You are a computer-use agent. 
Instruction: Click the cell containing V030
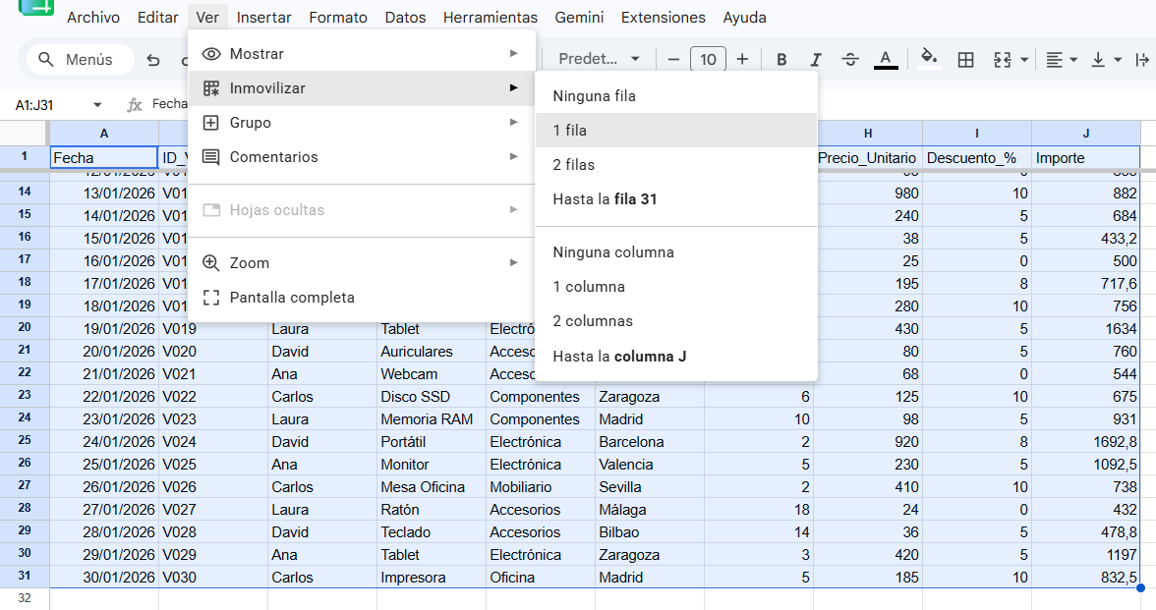point(213,578)
